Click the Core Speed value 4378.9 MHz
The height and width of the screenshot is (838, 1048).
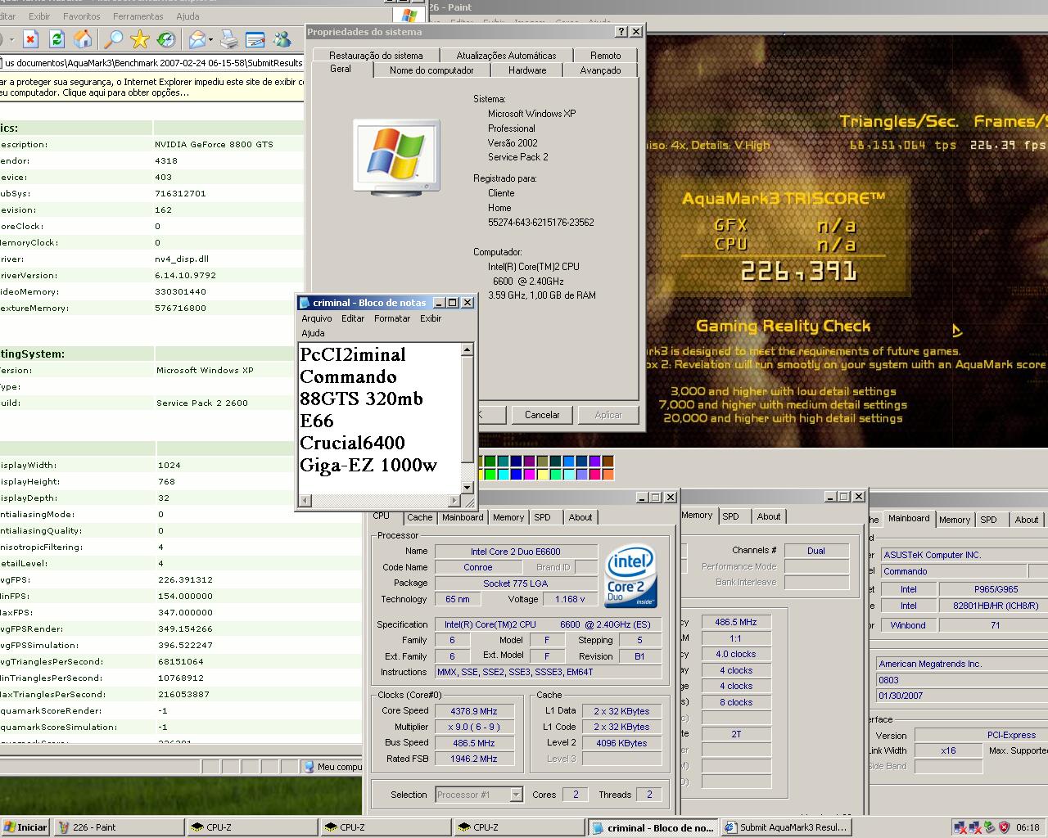475,711
